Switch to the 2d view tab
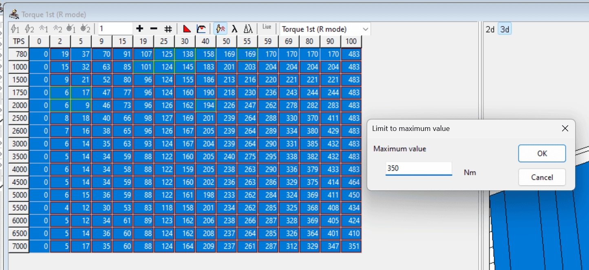Image resolution: width=589 pixels, height=270 pixels. tap(490, 29)
